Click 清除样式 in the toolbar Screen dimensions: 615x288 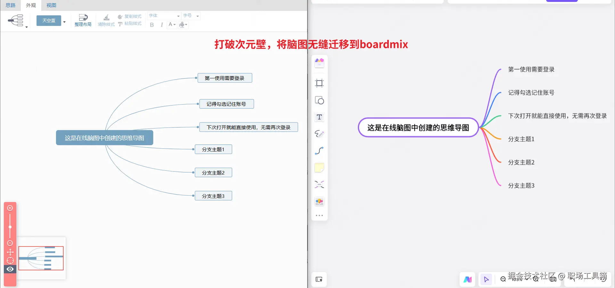click(x=106, y=20)
